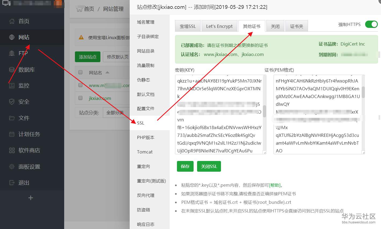This screenshot has height=229, width=381.
Task: Open 防盗链 settings
Action: (x=144, y=210)
